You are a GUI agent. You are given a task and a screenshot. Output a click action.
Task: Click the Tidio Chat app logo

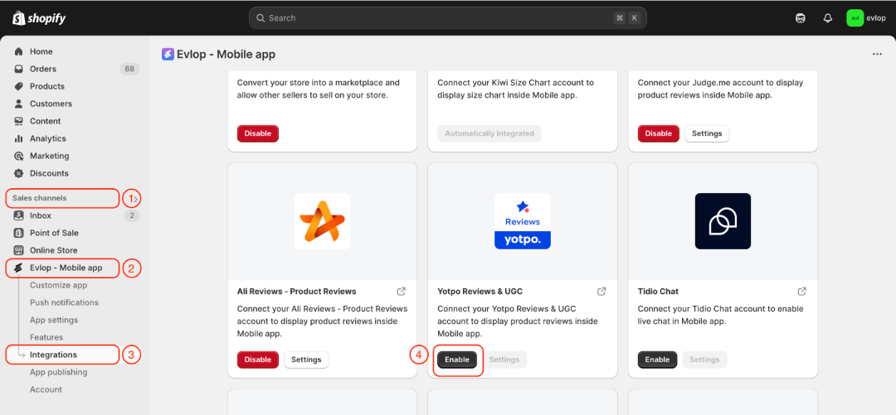pyautogui.click(x=723, y=221)
